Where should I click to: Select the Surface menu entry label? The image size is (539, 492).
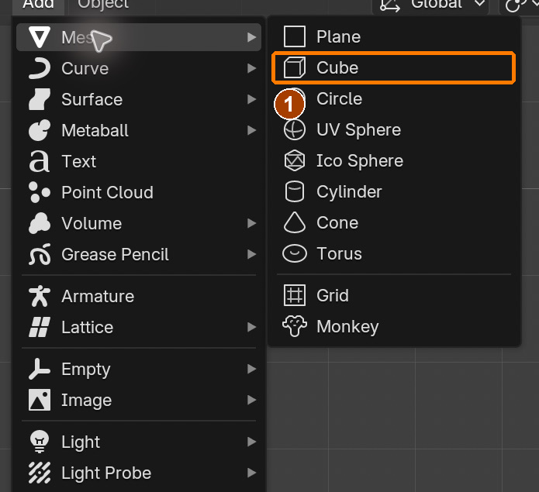coord(92,100)
